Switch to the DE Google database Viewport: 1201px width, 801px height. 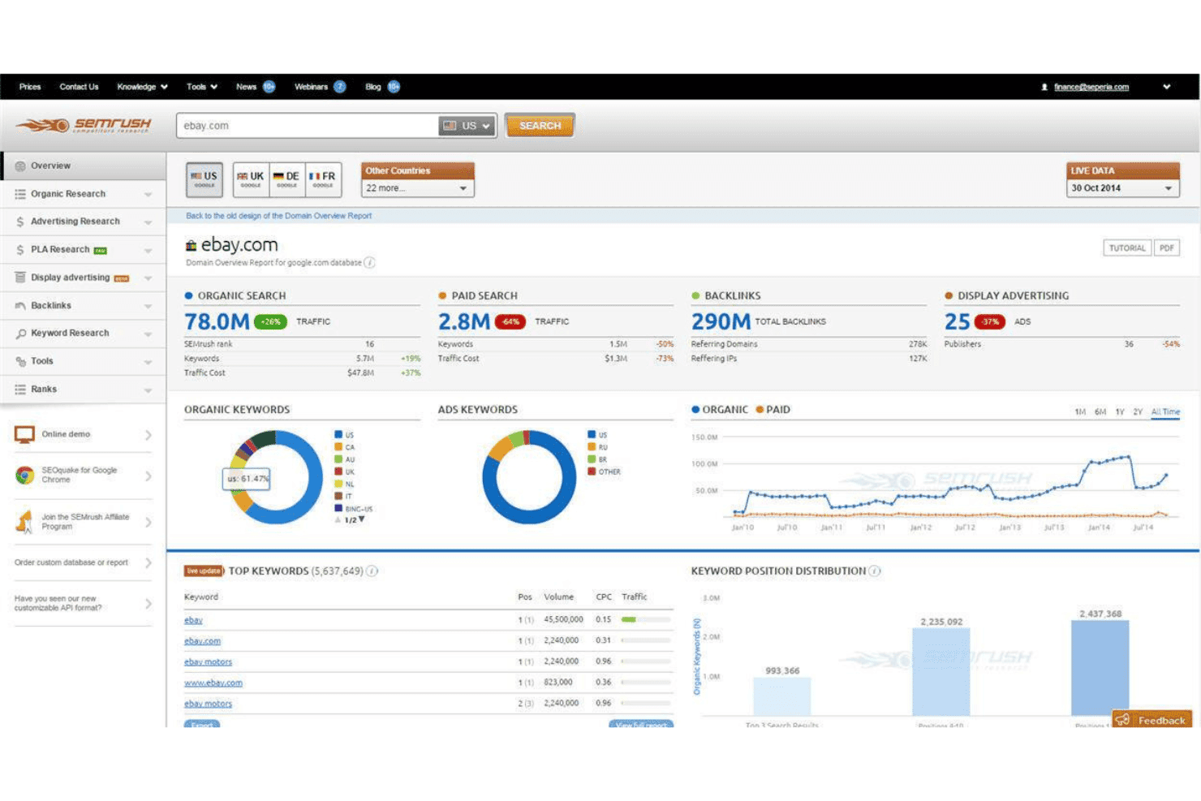tap(286, 179)
